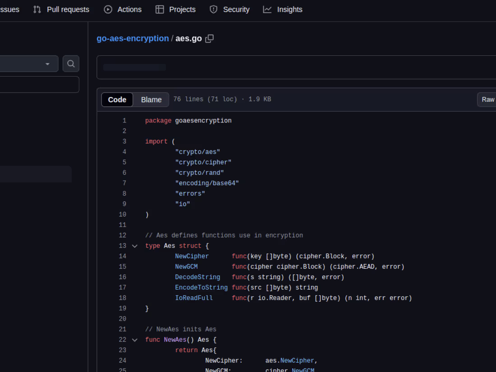The height and width of the screenshot is (372, 496).
Task: Click the Insights graph icon
Action: (x=267, y=9)
